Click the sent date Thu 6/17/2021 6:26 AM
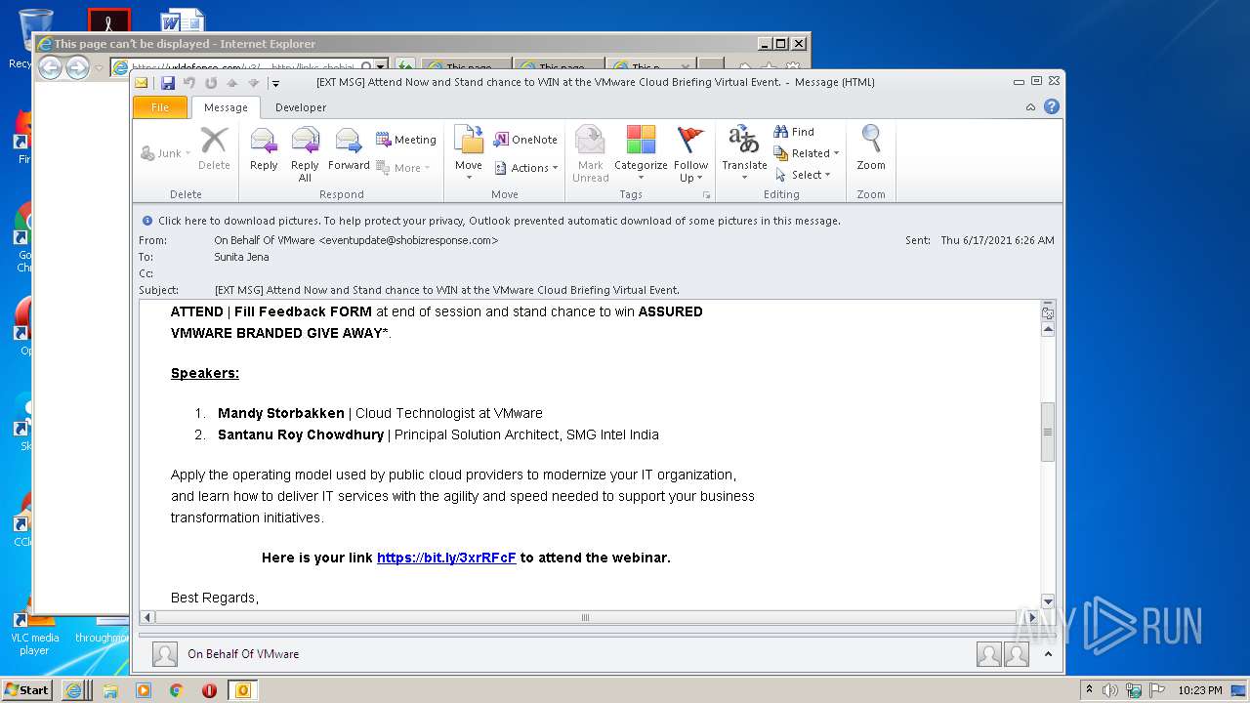 997,240
